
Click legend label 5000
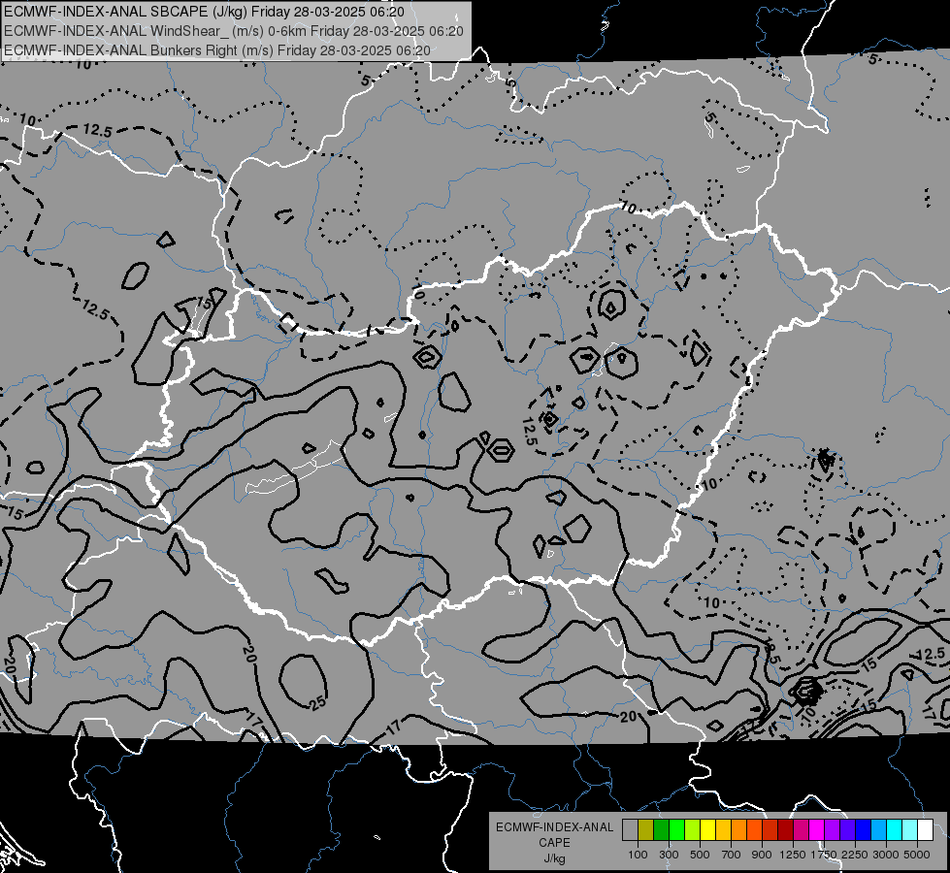click(917, 855)
